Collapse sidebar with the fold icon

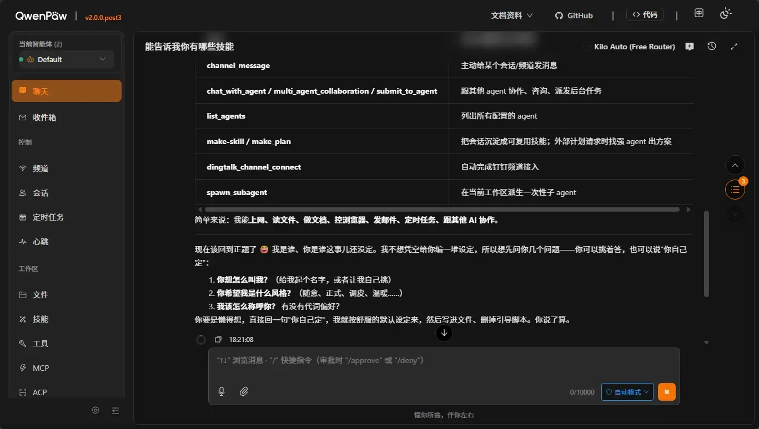pyautogui.click(x=115, y=411)
